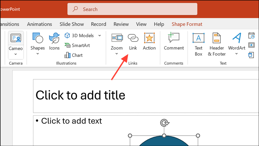Insert a Chart
Image resolution: width=259 pixels, height=146 pixels.
pos(74,55)
